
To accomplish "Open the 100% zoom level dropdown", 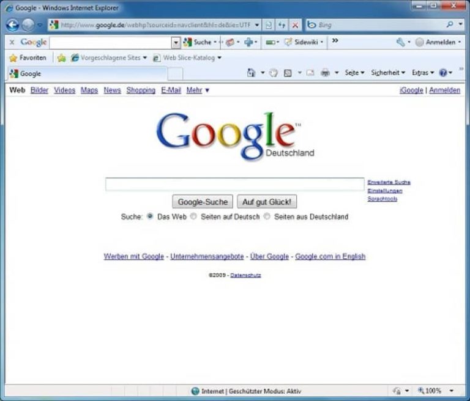I will (451, 391).
